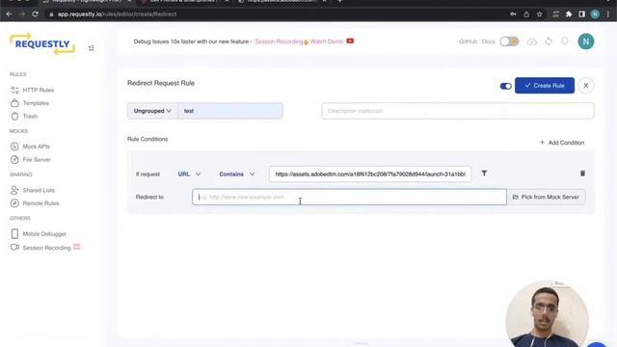Viewport: 617px width, 347px height.
Task: Click the Description (optional) field
Action: point(458,111)
